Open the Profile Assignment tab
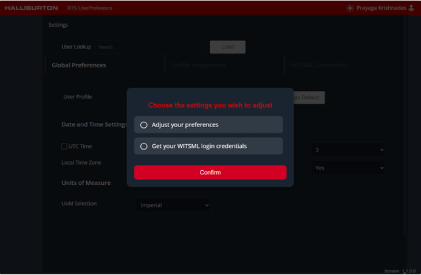This screenshot has width=421, height=275. [198, 65]
